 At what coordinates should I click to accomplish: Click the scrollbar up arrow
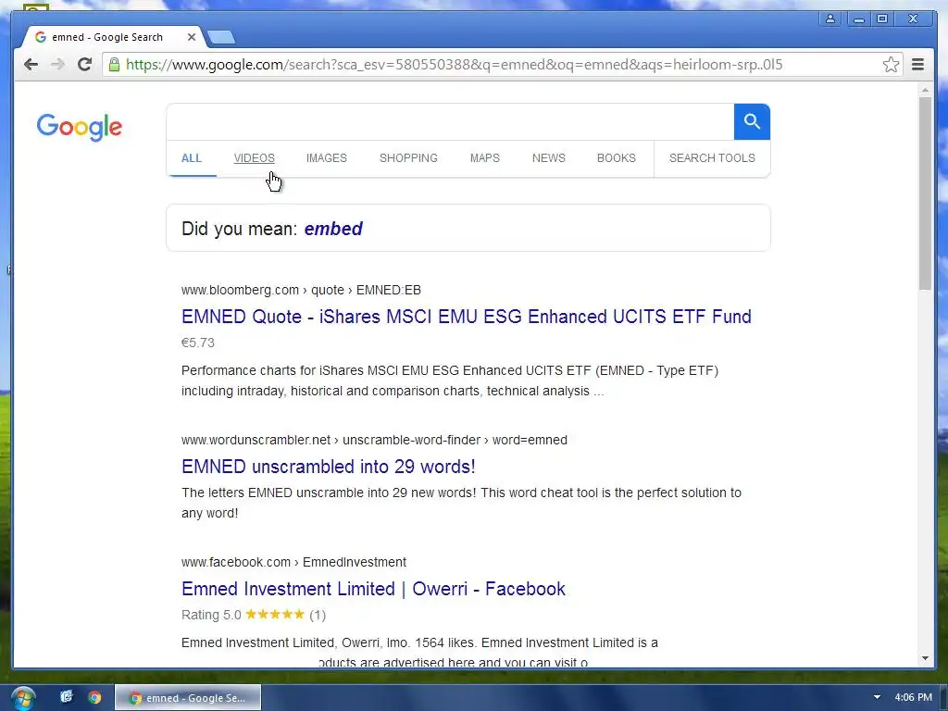coord(925,90)
